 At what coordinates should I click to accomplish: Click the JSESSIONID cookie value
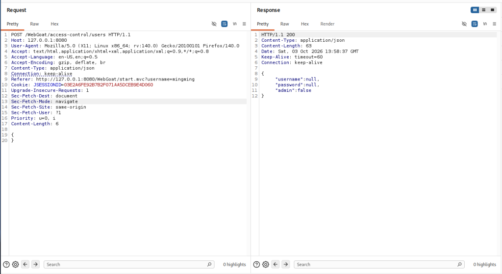pyautogui.click(x=108, y=84)
